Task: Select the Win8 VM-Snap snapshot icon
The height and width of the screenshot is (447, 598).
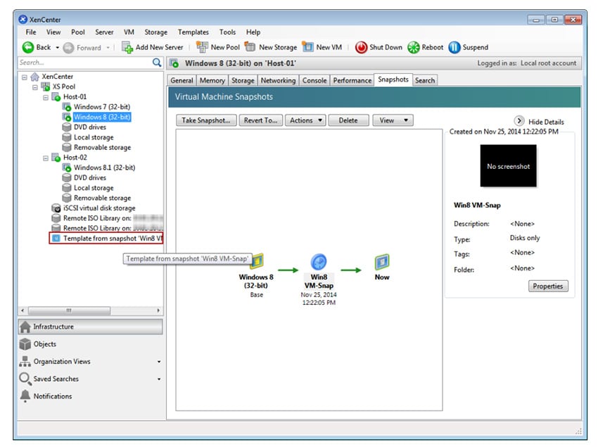Action: (319, 262)
